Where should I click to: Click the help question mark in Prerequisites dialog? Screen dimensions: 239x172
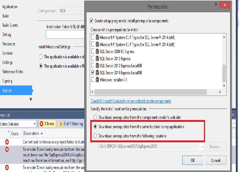[x=216, y=5]
